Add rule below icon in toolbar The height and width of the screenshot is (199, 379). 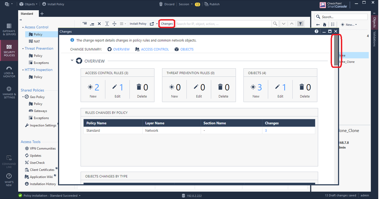pyautogui.click(x=92, y=24)
